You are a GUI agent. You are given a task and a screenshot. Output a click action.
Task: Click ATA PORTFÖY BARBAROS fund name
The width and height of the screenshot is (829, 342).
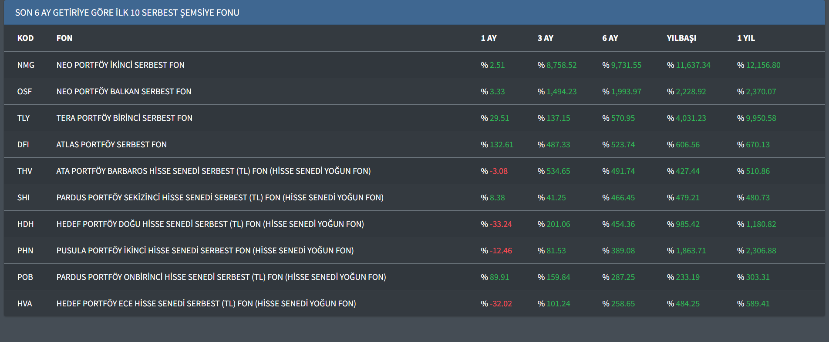213,171
